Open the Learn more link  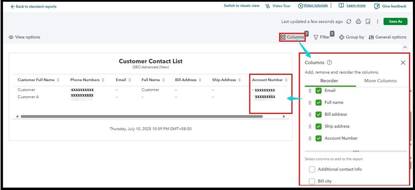[352, 5]
